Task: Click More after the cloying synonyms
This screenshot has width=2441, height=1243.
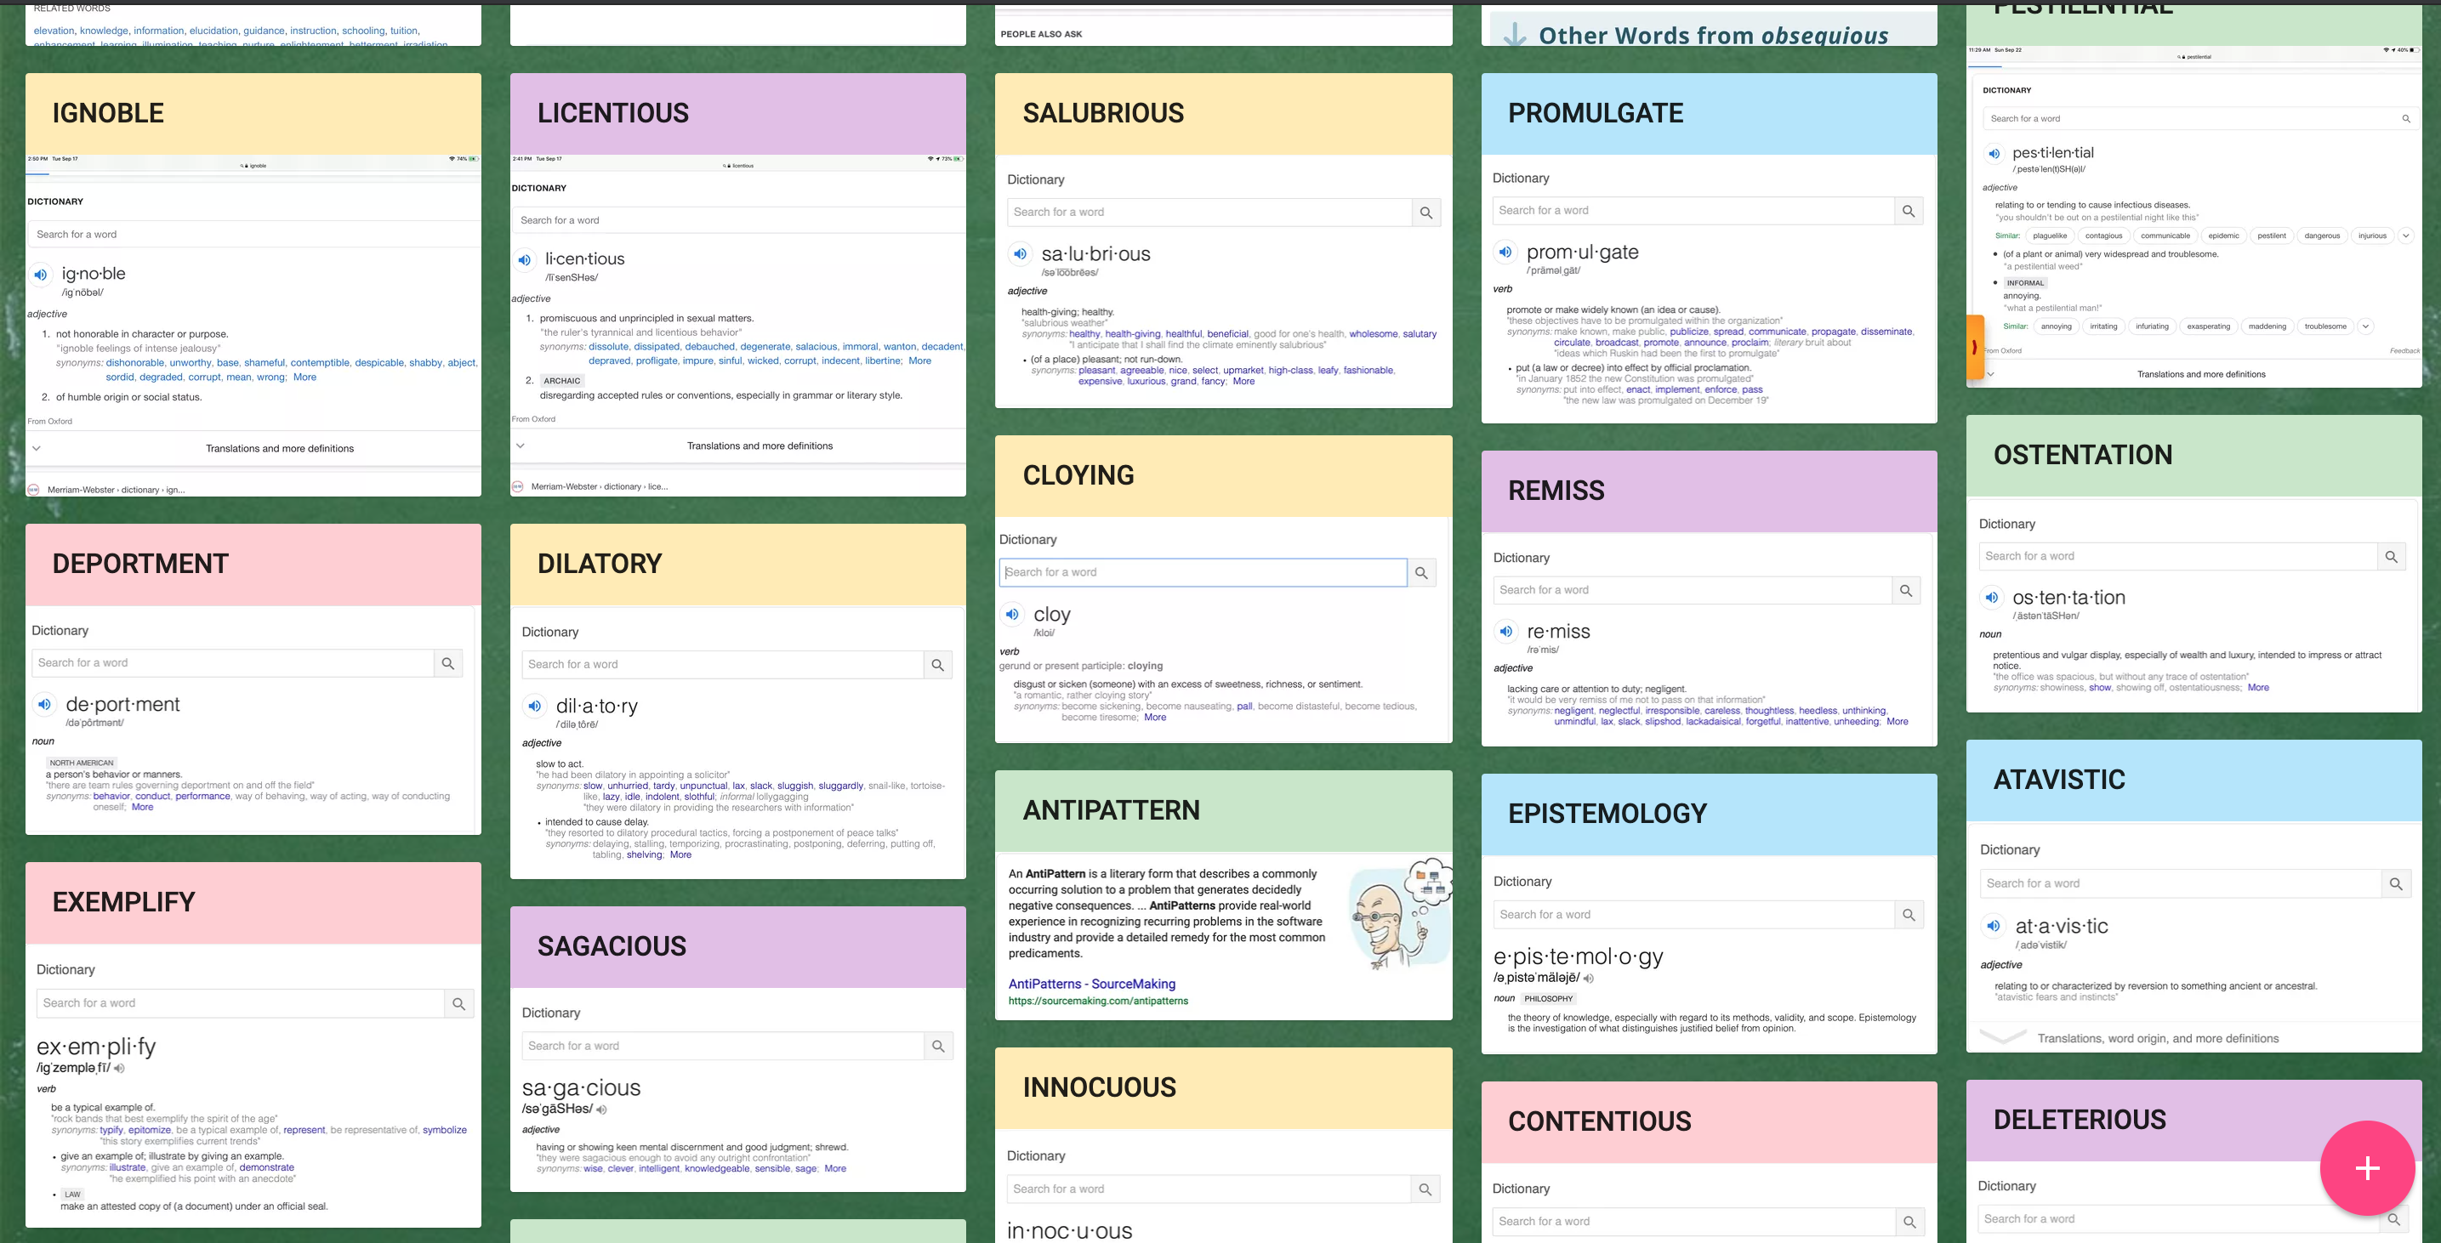Action: (1155, 718)
